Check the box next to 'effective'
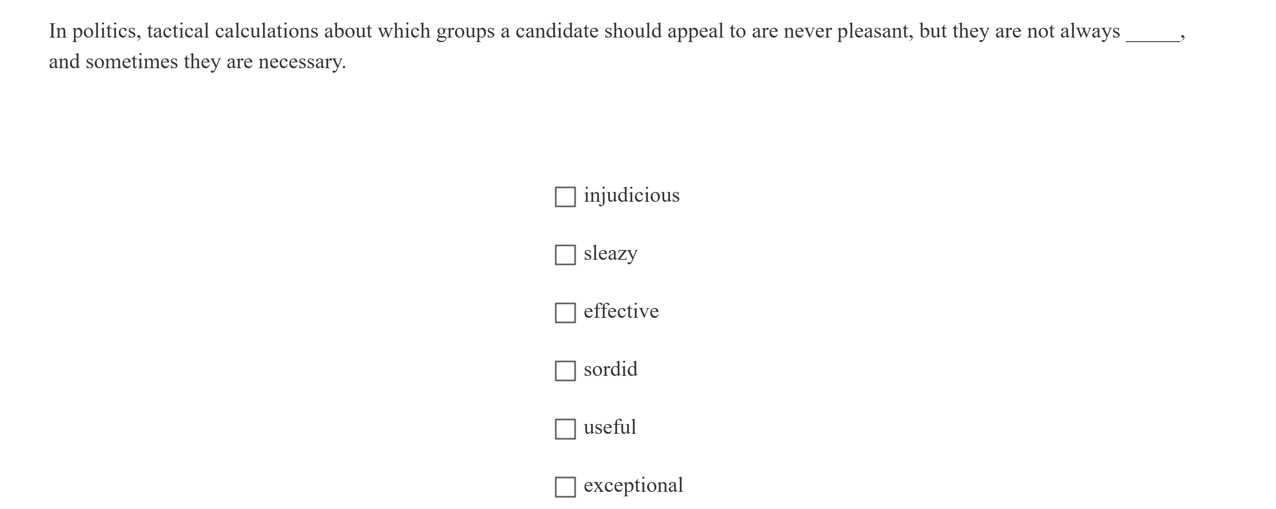 [x=565, y=313]
